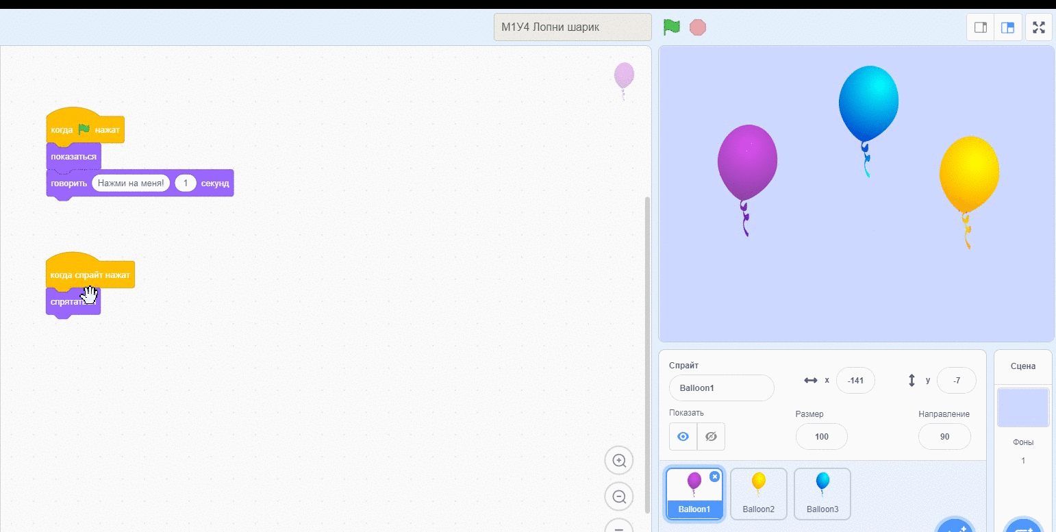
Task: Switch to small stage layout
Action: [981, 27]
